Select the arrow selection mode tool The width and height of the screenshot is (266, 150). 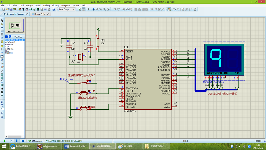pos(2,21)
